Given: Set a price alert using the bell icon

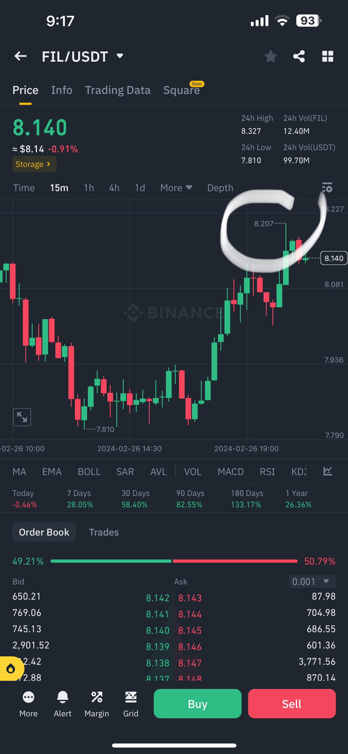Looking at the screenshot, I should (x=62, y=703).
